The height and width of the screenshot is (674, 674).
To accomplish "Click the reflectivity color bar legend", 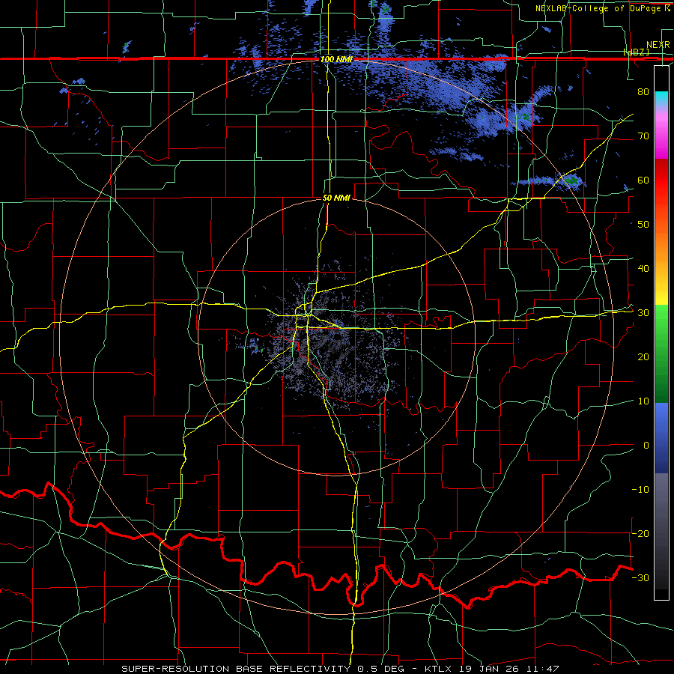I will [661, 333].
